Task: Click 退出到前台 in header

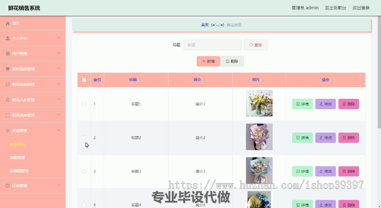Action: point(335,8)
